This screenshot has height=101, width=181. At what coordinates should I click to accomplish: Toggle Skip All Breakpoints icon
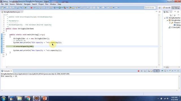pos(21,8)
